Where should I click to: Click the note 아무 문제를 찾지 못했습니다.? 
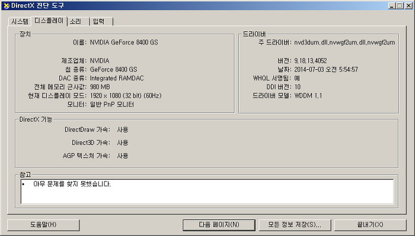click(x=72, y=184)
